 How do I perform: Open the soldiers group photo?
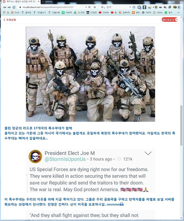pos(90,74)
